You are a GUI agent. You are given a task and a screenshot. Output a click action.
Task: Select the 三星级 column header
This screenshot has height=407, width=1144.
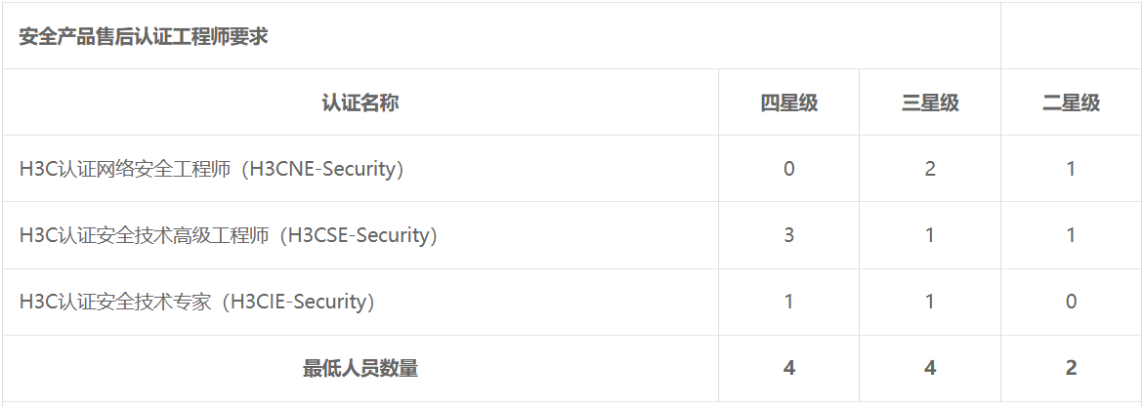(930, 102)
